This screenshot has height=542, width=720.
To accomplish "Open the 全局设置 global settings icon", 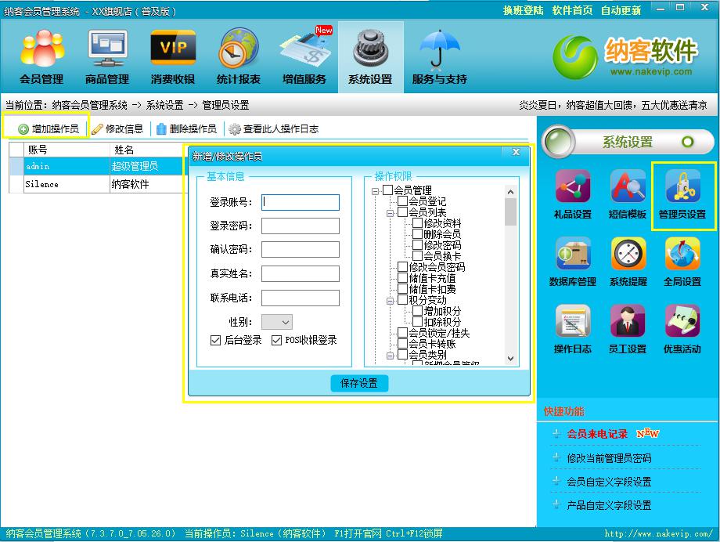I will pos(682,255).
